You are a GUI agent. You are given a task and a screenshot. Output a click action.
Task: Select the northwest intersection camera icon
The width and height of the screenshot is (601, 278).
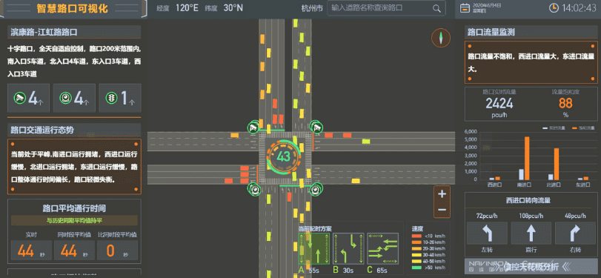(253, 128)
